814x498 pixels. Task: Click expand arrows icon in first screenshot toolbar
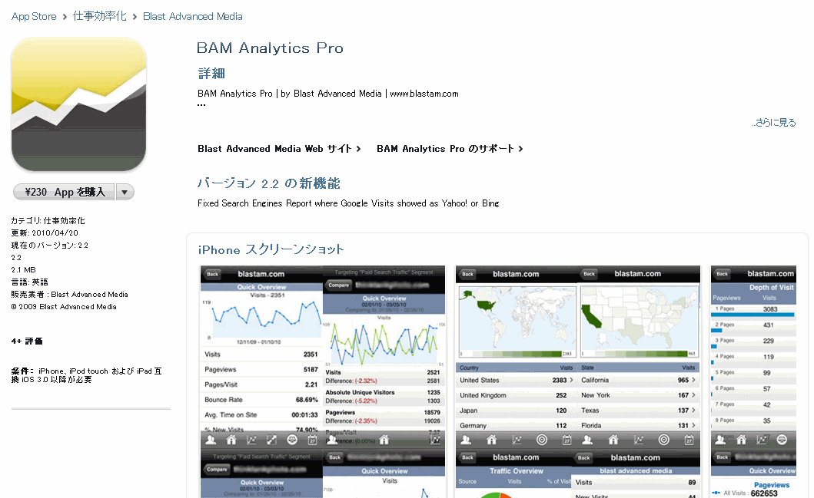coord(271,440)
